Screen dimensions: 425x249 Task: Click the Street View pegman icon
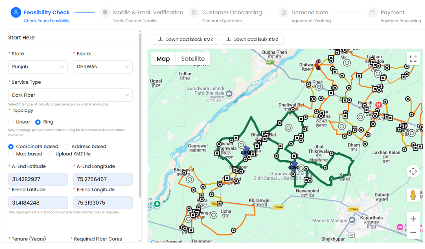413,195
